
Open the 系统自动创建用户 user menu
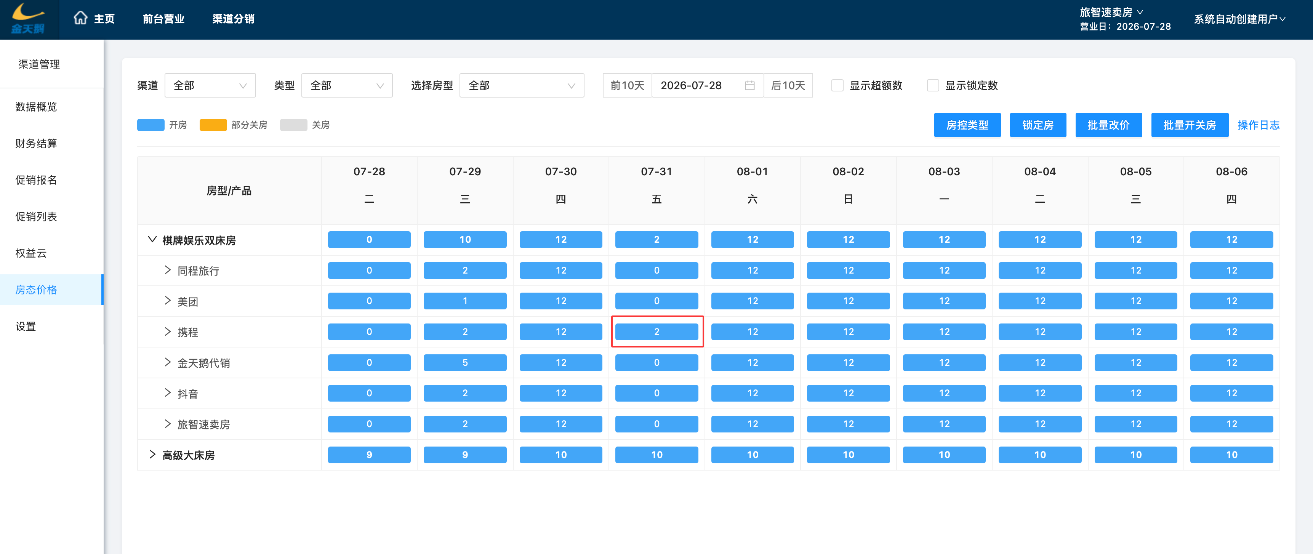(x=1239, y=19)
